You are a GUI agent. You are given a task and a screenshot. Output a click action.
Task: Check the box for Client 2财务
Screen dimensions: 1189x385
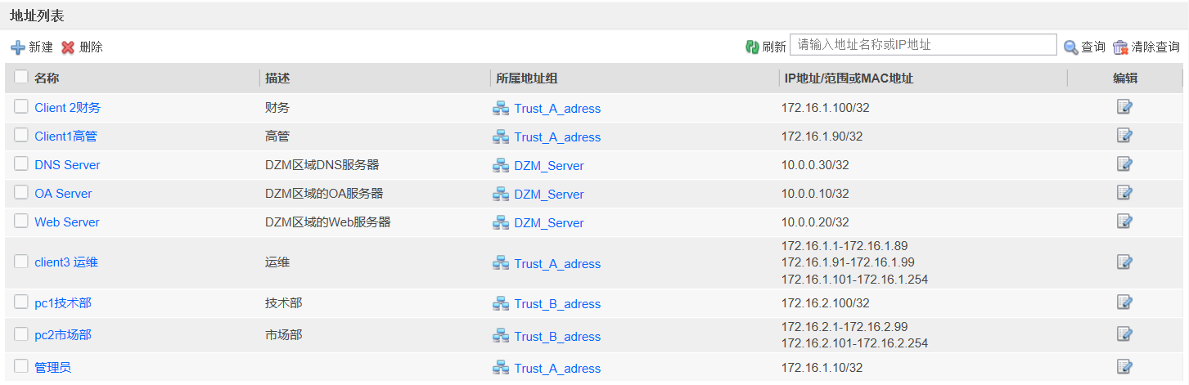click(21, 106)
